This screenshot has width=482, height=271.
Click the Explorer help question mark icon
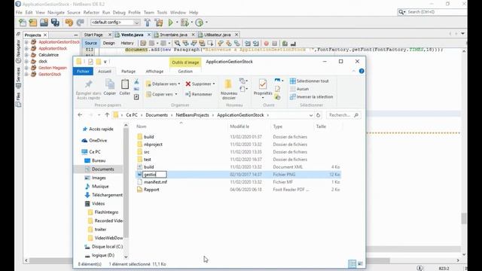361,71
